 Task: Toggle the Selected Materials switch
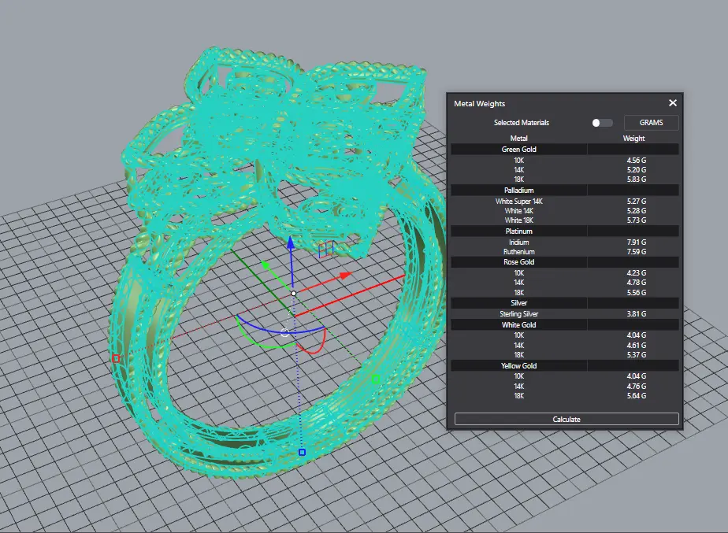pos(602,123)
